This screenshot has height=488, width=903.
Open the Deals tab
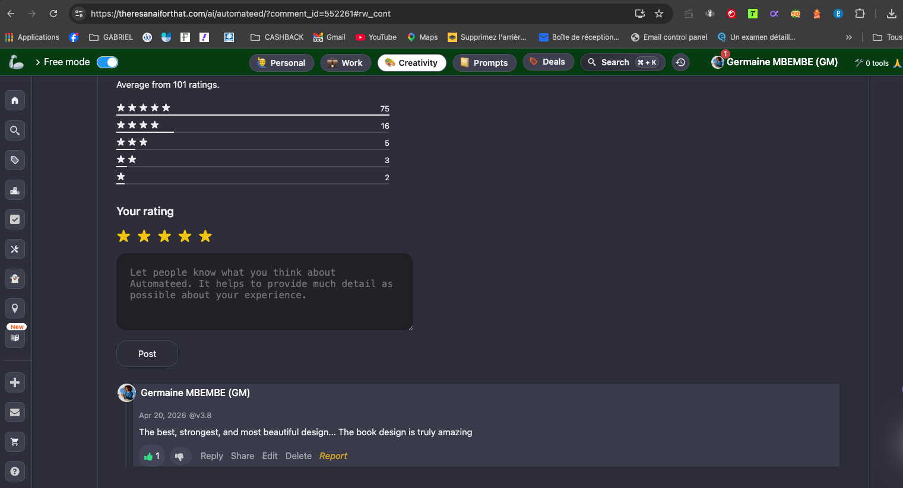pyautogui.click(x=548, y=62)
